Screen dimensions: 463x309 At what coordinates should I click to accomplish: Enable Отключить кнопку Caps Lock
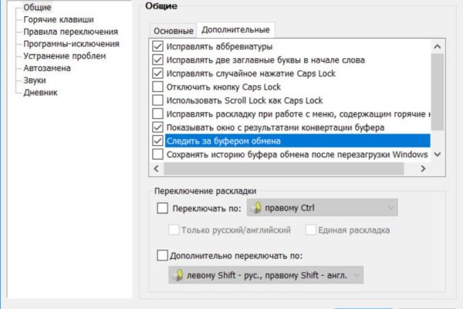(159, 87)
